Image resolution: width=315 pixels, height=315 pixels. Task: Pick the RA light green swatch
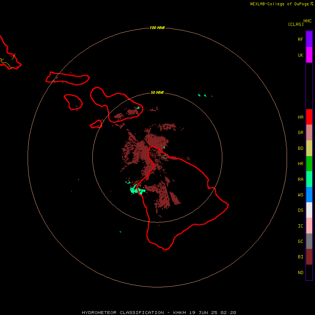[x=309, y=179]
